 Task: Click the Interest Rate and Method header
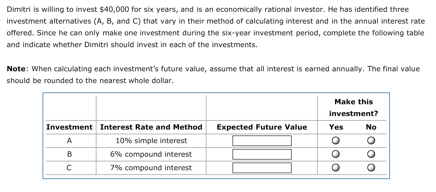coord(151,127)
